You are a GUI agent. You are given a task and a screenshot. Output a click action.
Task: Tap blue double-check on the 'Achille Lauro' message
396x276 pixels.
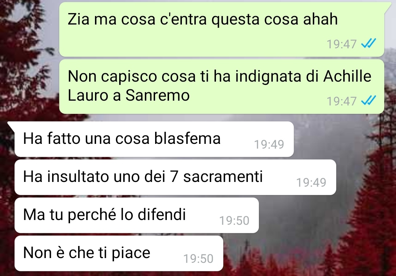pos(369,101)
